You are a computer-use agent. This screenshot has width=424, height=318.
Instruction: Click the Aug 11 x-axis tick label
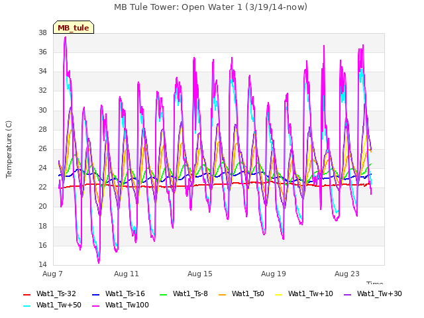pos(127,274)
